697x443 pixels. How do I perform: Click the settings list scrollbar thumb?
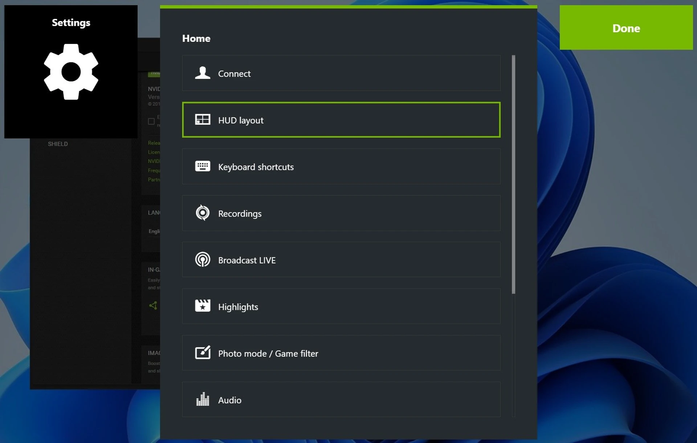point(513,174)
